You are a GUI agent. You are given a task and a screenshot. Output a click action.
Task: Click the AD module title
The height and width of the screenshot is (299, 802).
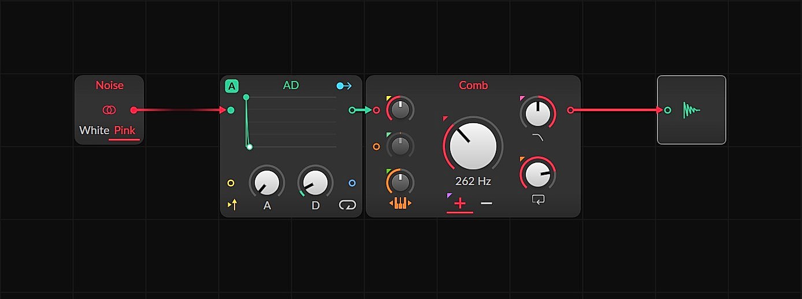(x=291, y=86)
